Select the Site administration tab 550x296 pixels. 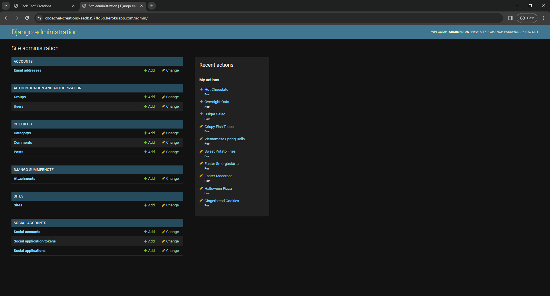click(110, 6)
